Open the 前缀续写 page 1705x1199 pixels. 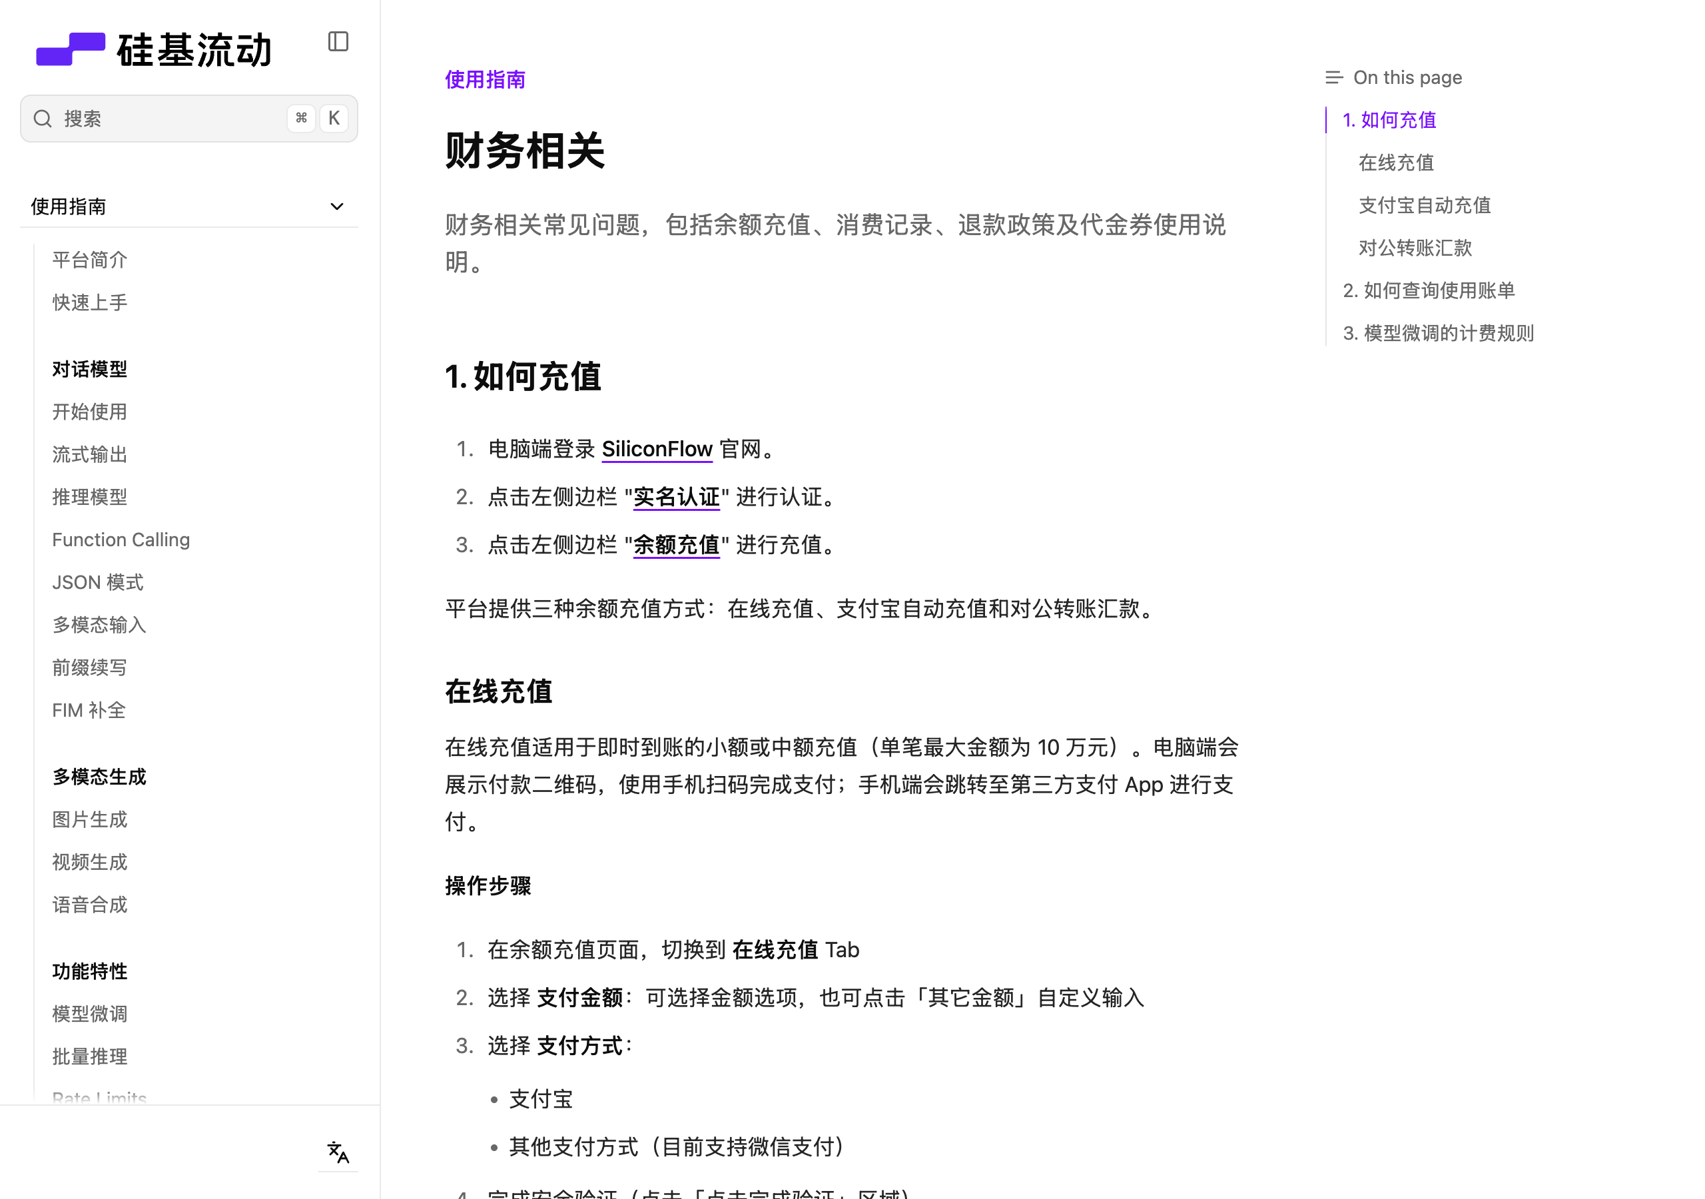(90, 668)
